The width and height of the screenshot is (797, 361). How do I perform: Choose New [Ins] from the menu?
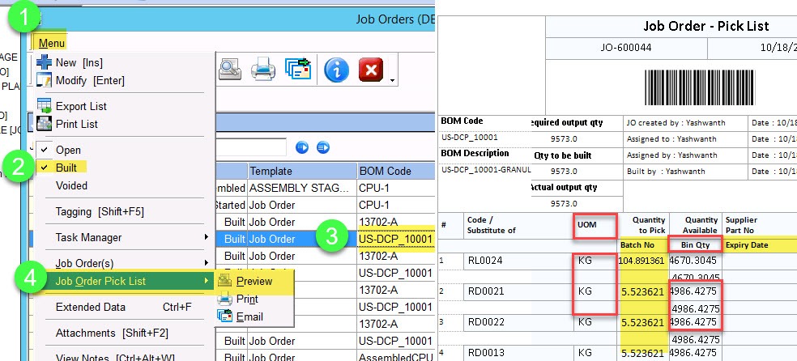coord(79,62)
